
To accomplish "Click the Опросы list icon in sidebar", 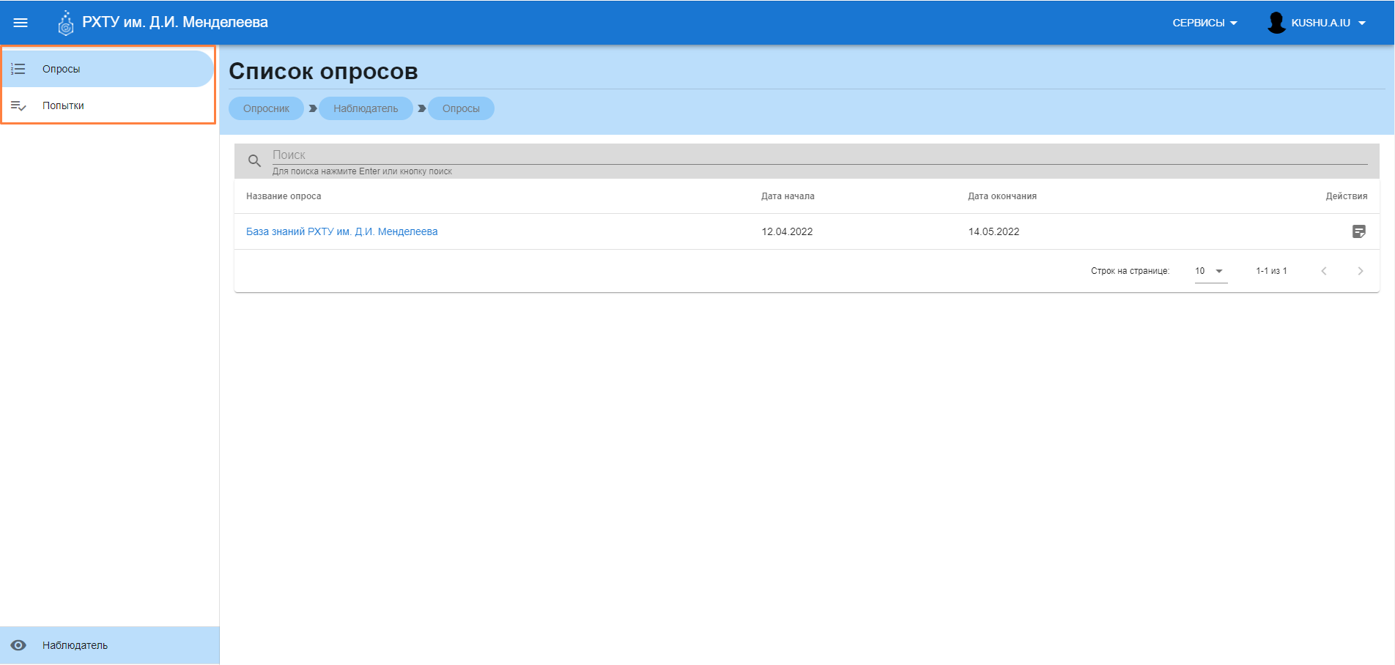I will click(x=18, y=69).
